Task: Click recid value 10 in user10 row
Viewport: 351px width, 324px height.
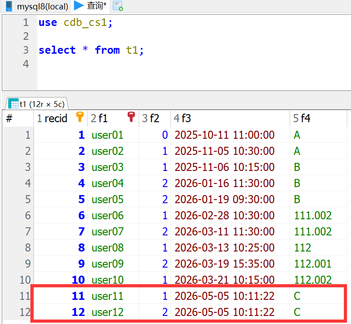Action: click(61, 280)
